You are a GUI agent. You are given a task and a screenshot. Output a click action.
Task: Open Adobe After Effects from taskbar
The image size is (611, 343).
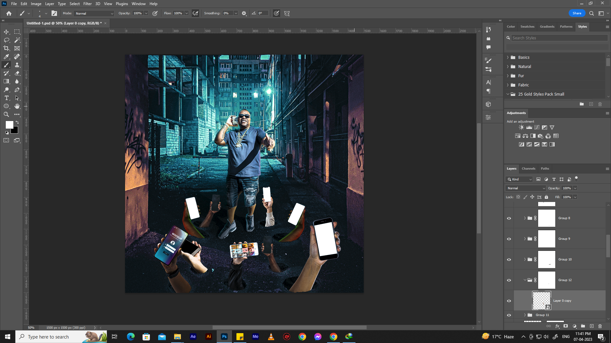pos(193,337)
